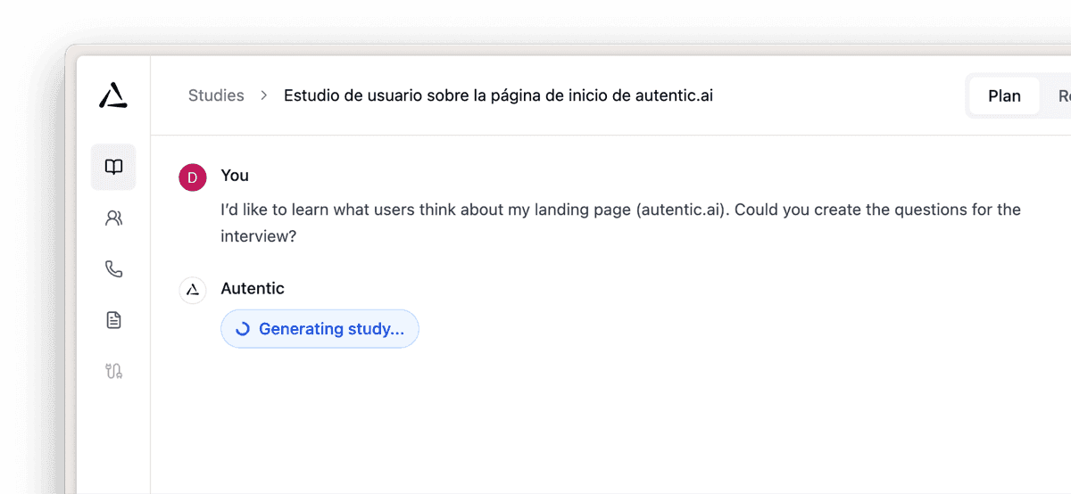Click the Studies breadcrumb link
Image resolution: width=1071 pixels, height=494 pixels.
[216, 95]
